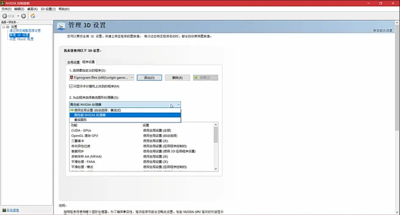Open the home icon in the toolbar

(33, 16)
